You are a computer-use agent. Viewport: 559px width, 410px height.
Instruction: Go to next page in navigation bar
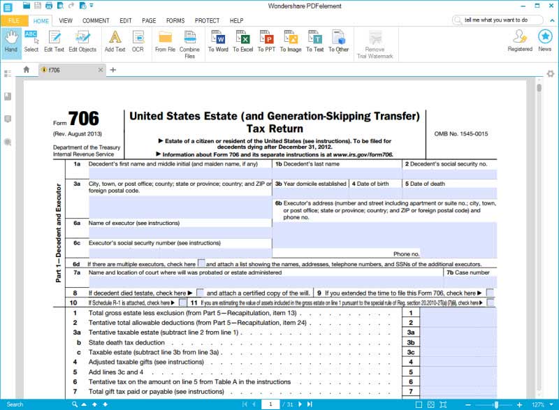point(300,404)
